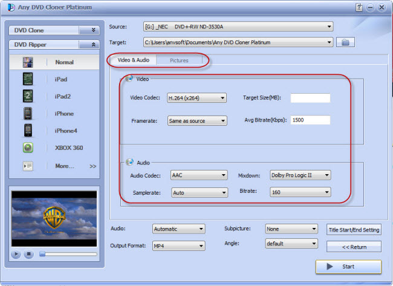
Task: Play the preview video
Action: coord(16,254)
